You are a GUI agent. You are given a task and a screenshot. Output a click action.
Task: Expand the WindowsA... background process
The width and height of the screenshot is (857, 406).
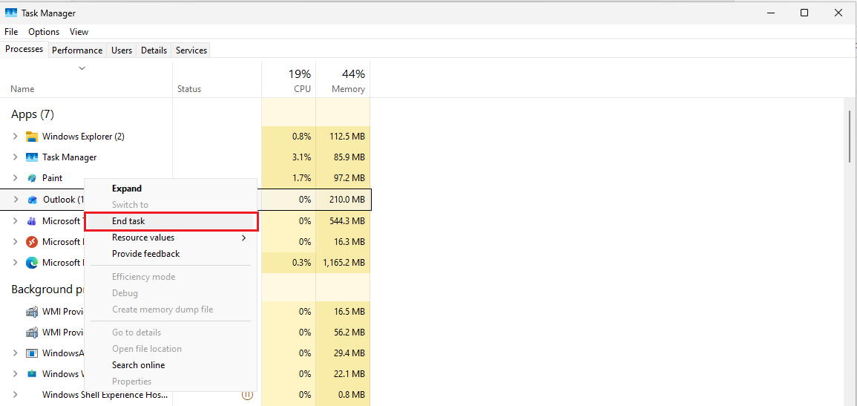point(16,353)
